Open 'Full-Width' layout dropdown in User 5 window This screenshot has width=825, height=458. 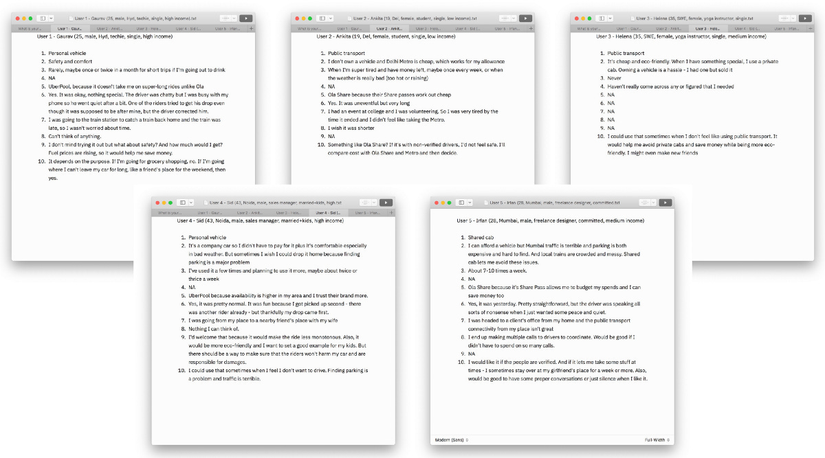pyautogui.click(x=657, y=439)
